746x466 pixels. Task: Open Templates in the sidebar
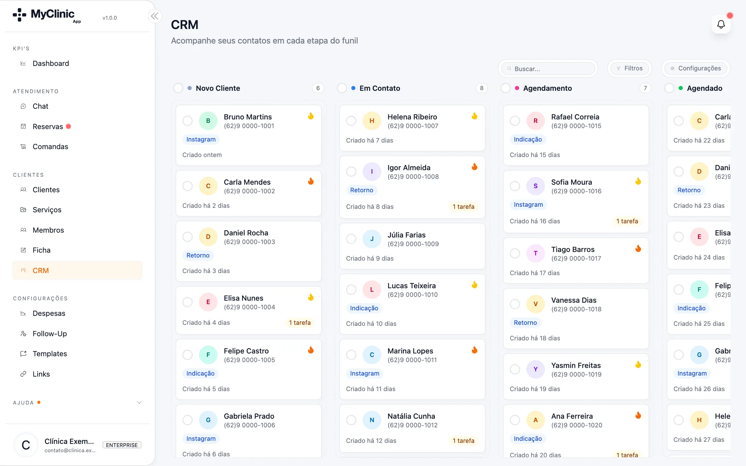click(x=77, y=353)
